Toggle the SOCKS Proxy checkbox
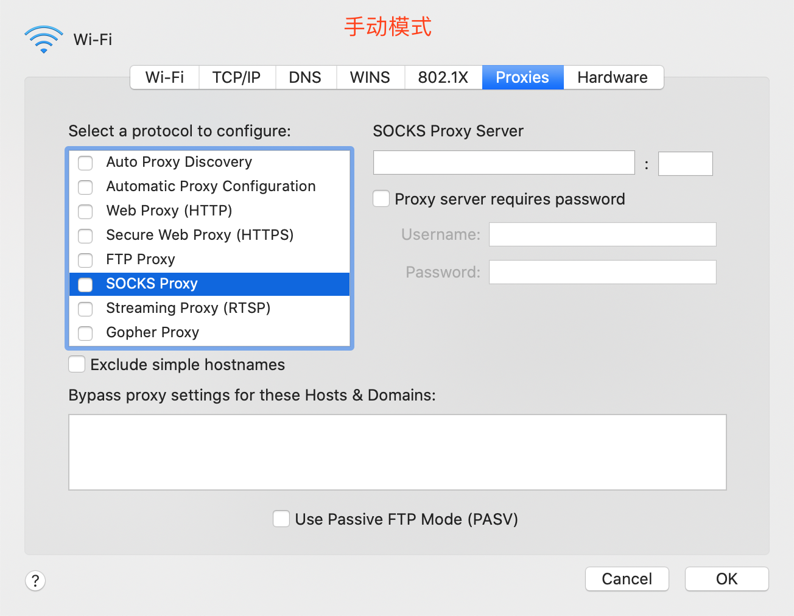Image resolution: width=794 pixels, height=616 pixels. tap(85, 284)
